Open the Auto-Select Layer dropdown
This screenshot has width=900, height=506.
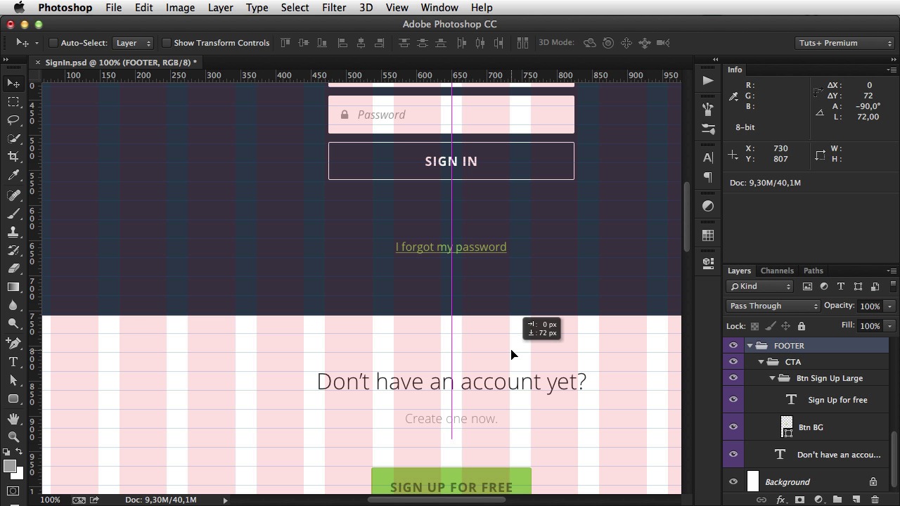click(133, 43)
